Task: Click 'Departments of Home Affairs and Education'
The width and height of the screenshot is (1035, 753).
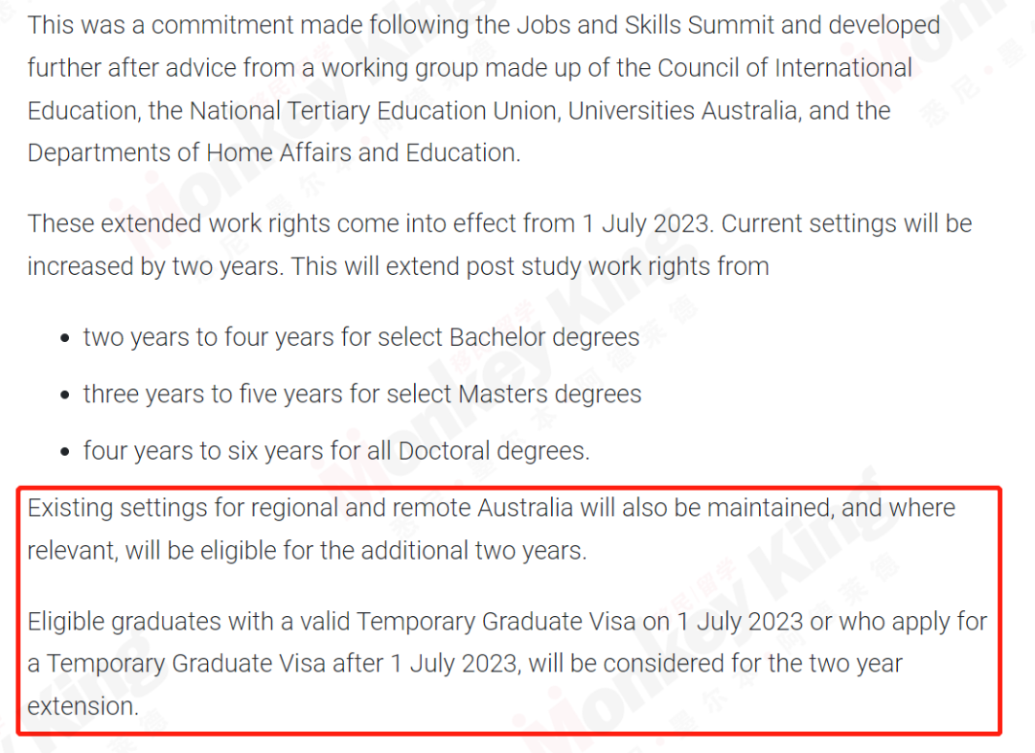Action: (x=274, y=153)
